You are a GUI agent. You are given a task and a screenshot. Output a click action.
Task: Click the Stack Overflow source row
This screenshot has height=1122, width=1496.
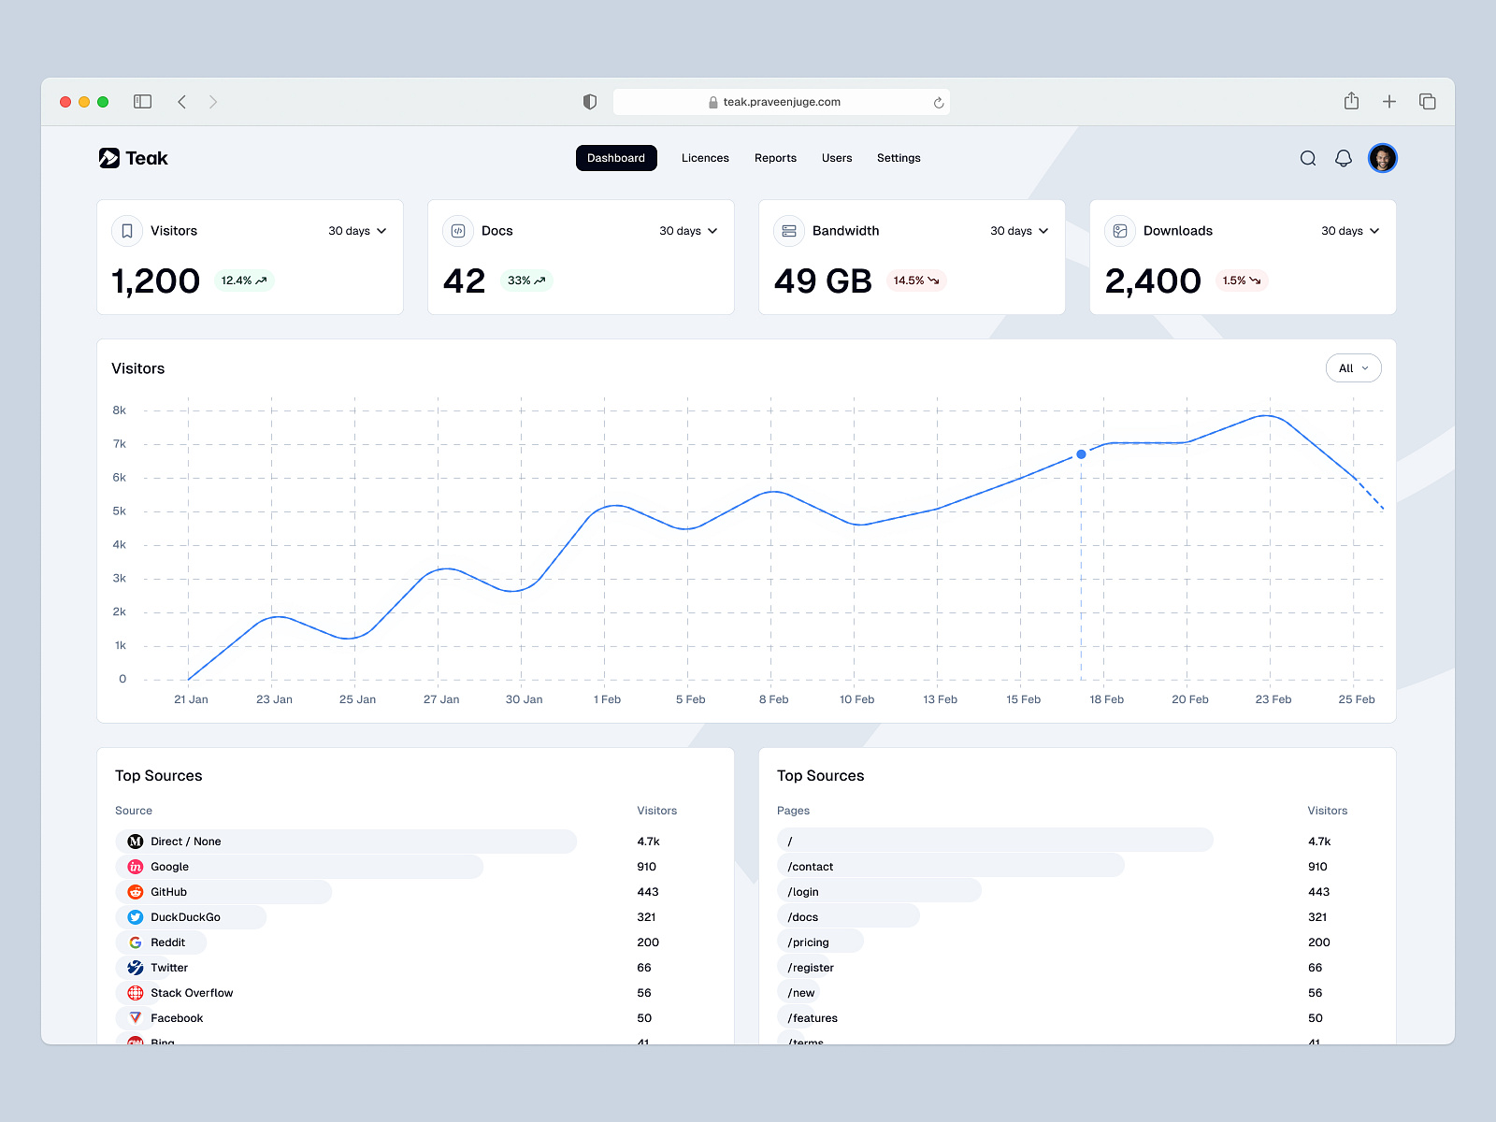tap(192, 993)
